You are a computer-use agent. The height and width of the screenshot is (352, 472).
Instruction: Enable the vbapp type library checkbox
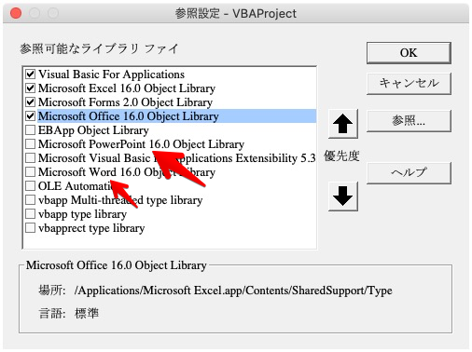pos(30,214)
